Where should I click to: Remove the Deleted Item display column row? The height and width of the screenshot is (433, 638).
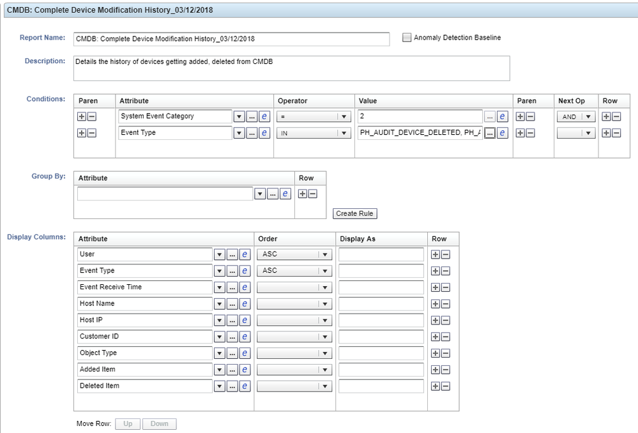coord(446,386)
